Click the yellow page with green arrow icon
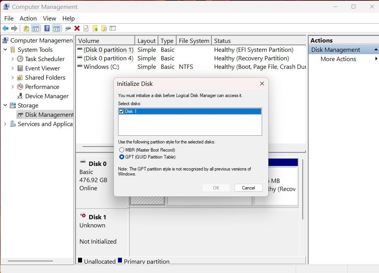The image size is (379, 273). click(x=95, y=29)
